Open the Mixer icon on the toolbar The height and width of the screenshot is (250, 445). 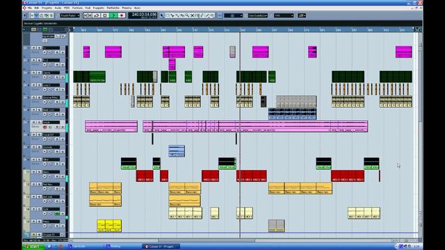pyautogui.click(x=51, y=15)
